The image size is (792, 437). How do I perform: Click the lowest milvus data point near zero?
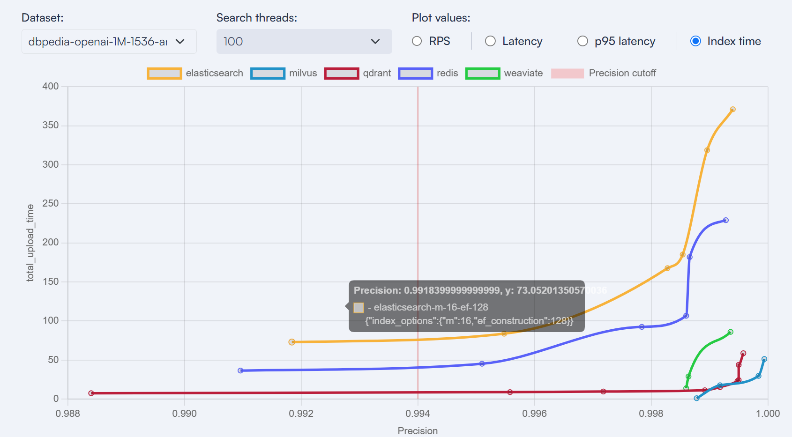pos(697,398)
